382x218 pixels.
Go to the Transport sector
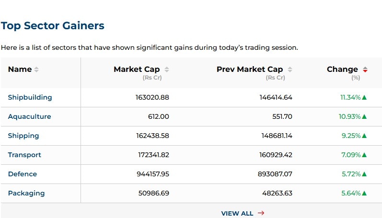(x=24, y=155)
